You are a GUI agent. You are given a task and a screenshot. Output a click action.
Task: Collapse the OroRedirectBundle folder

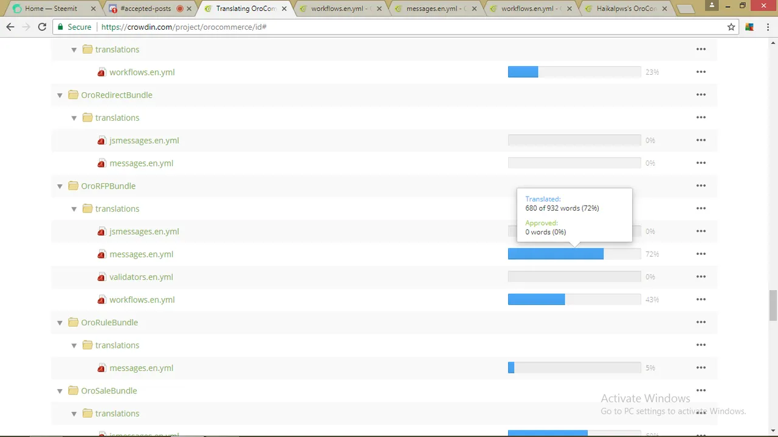tap(60, 95)
